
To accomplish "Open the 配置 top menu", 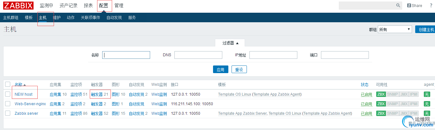I will pyautogui.click(x=103, y=6).
